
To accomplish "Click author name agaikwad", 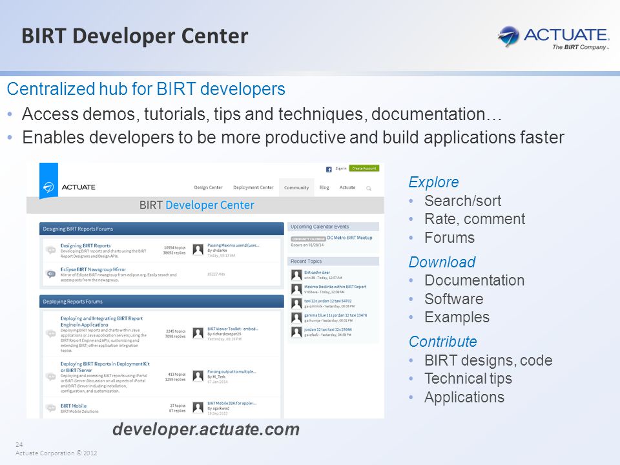I will [221, 408].
